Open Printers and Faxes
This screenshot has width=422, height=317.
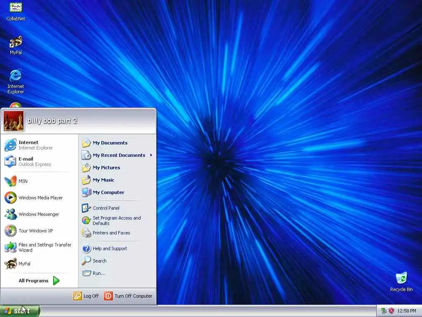click(x=117, y=233)
